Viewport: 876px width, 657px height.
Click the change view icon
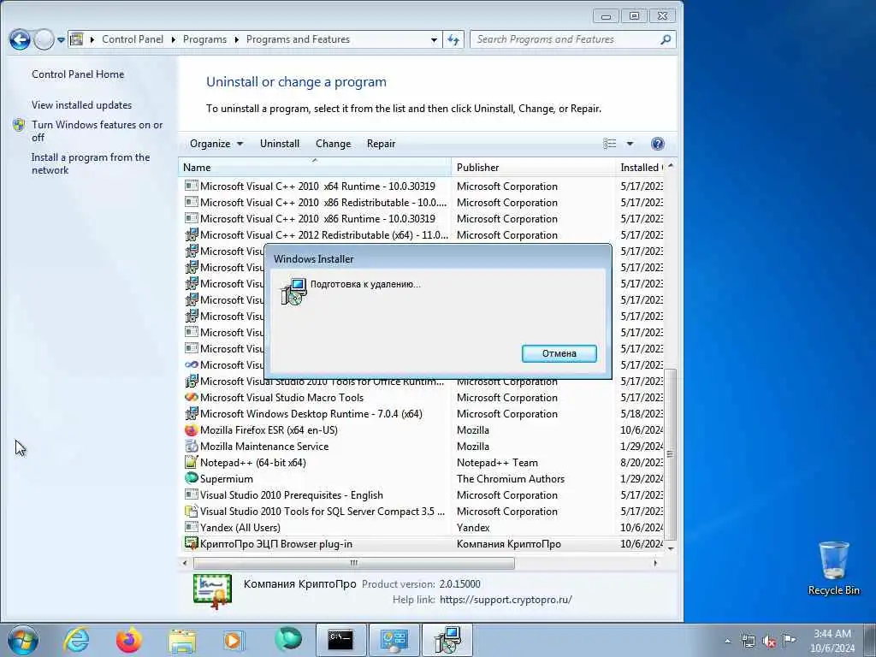pos(609,144)
